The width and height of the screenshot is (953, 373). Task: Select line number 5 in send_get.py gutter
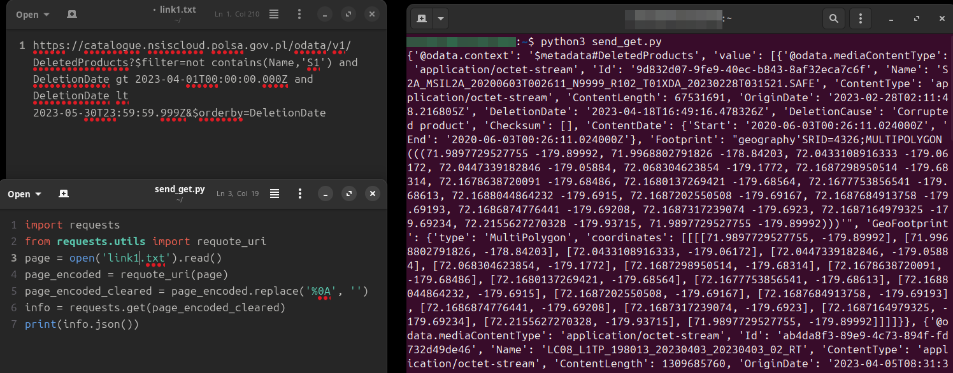(15, 290)
